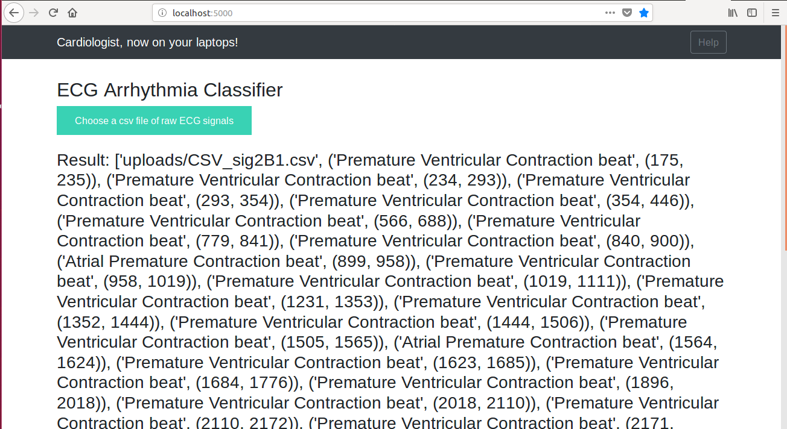Open the browser home page
787x429 pixels.
click(72, 13)
